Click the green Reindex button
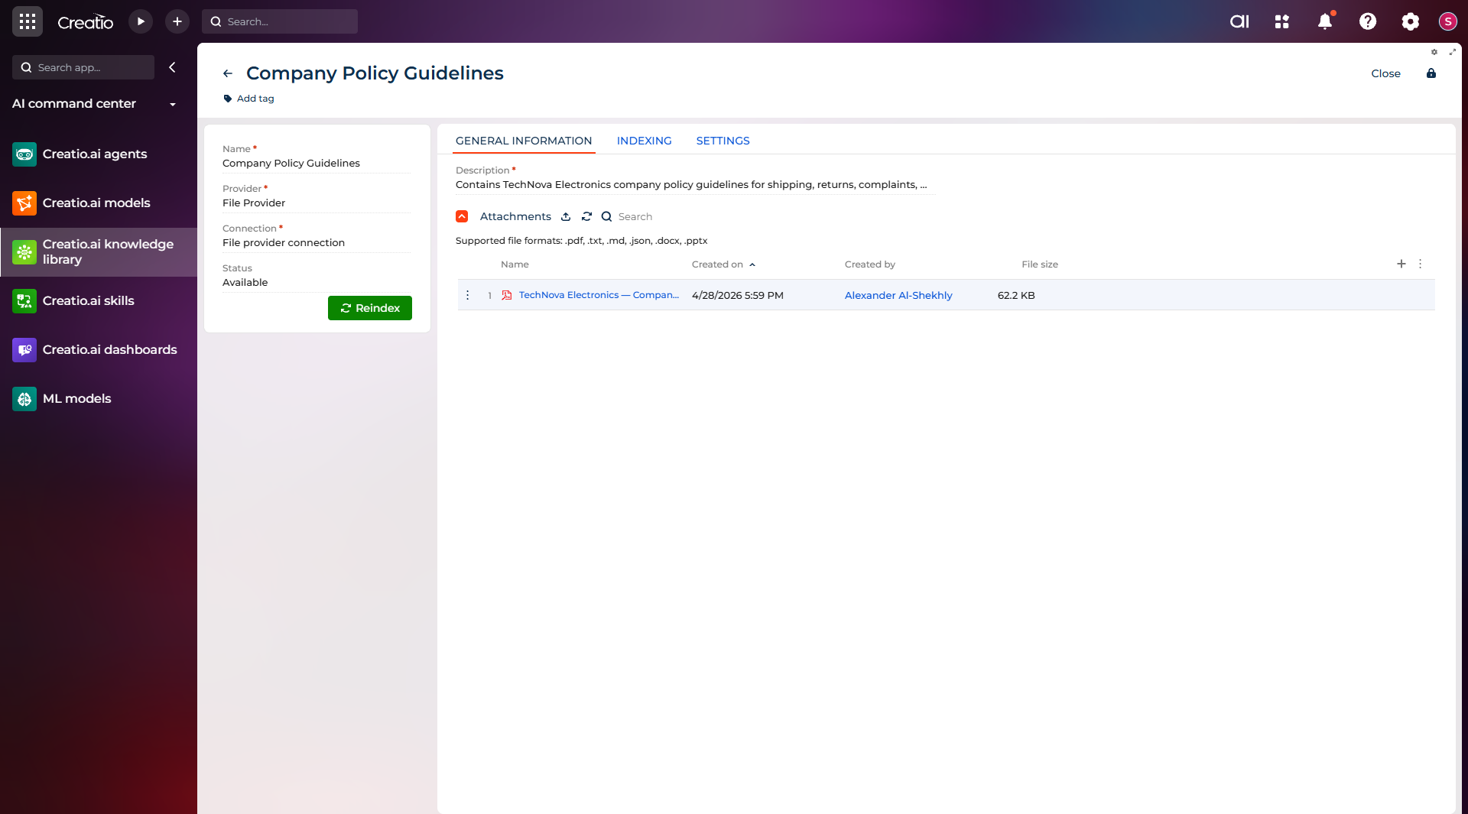 [370, 308]
